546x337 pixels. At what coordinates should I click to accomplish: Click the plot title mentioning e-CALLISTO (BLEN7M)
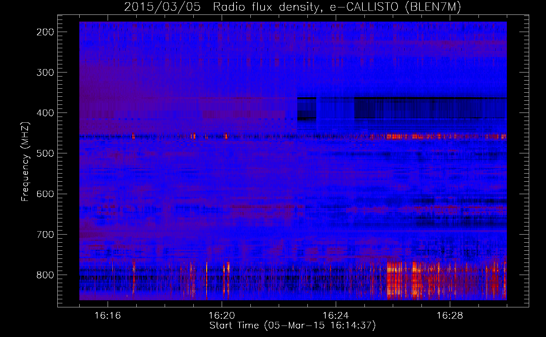(293, 7)
